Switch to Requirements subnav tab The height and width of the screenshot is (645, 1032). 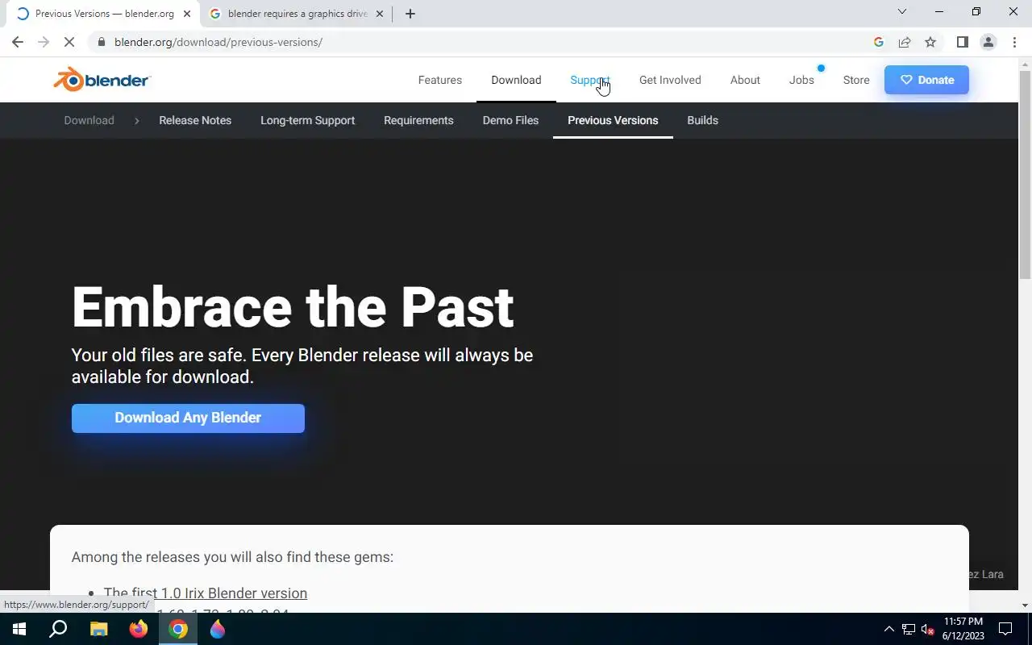(418, 120)
